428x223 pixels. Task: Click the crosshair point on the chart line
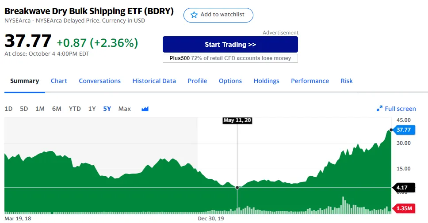[x=237, y=188]
